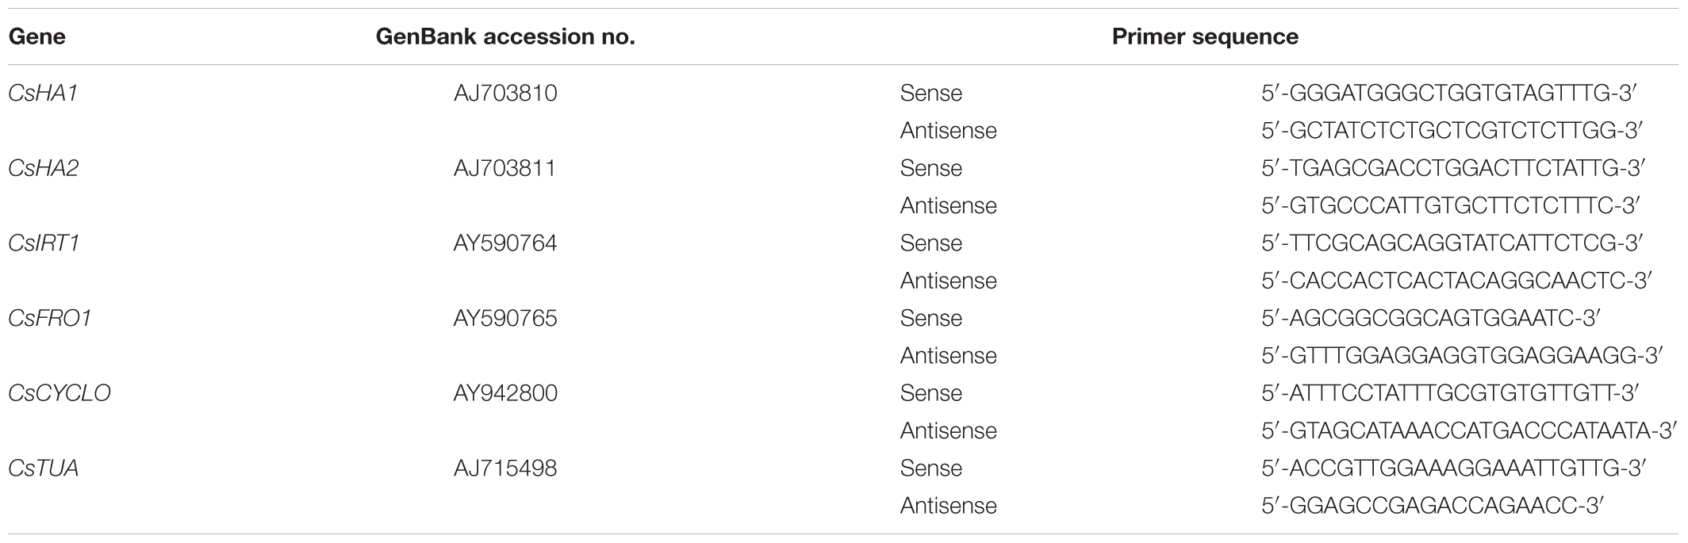Click CsIRT1 antisense primer CACCACTCACTACAGGCAACTC
Screen dimensions: 1688x543
pos(1456,281)
